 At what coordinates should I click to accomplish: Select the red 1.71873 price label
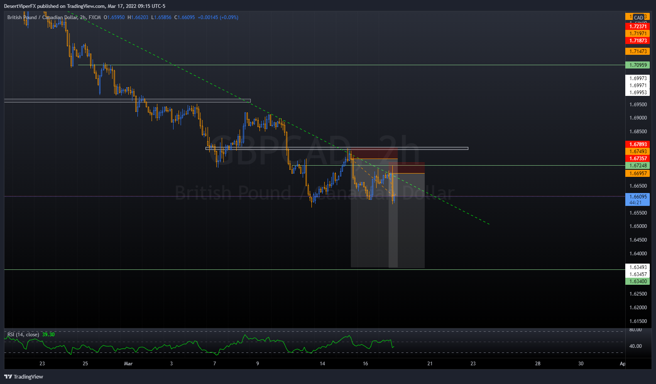(x=637, y=41)
